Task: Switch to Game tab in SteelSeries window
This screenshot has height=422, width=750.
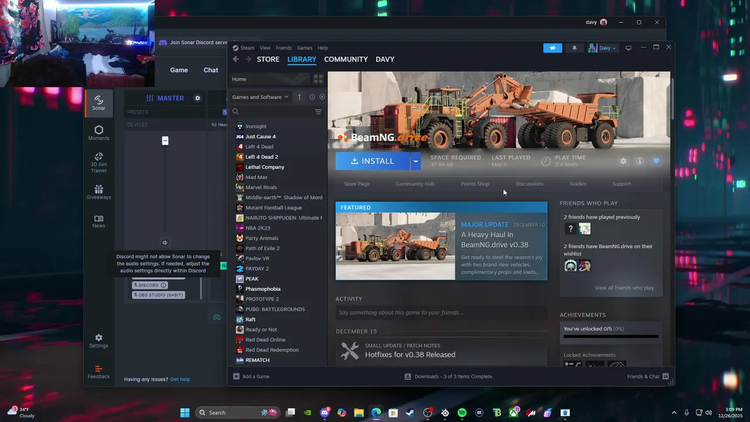Action: click(x=179, y=70)
